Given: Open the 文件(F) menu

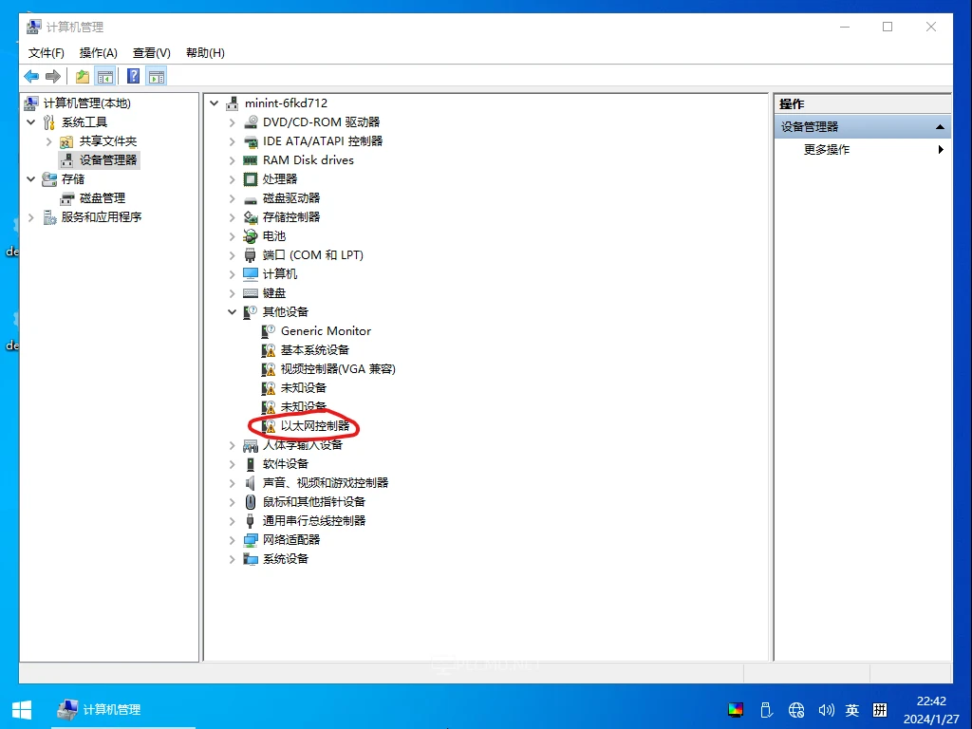Looking at the screenshot, I should click(x=46, y=53).
